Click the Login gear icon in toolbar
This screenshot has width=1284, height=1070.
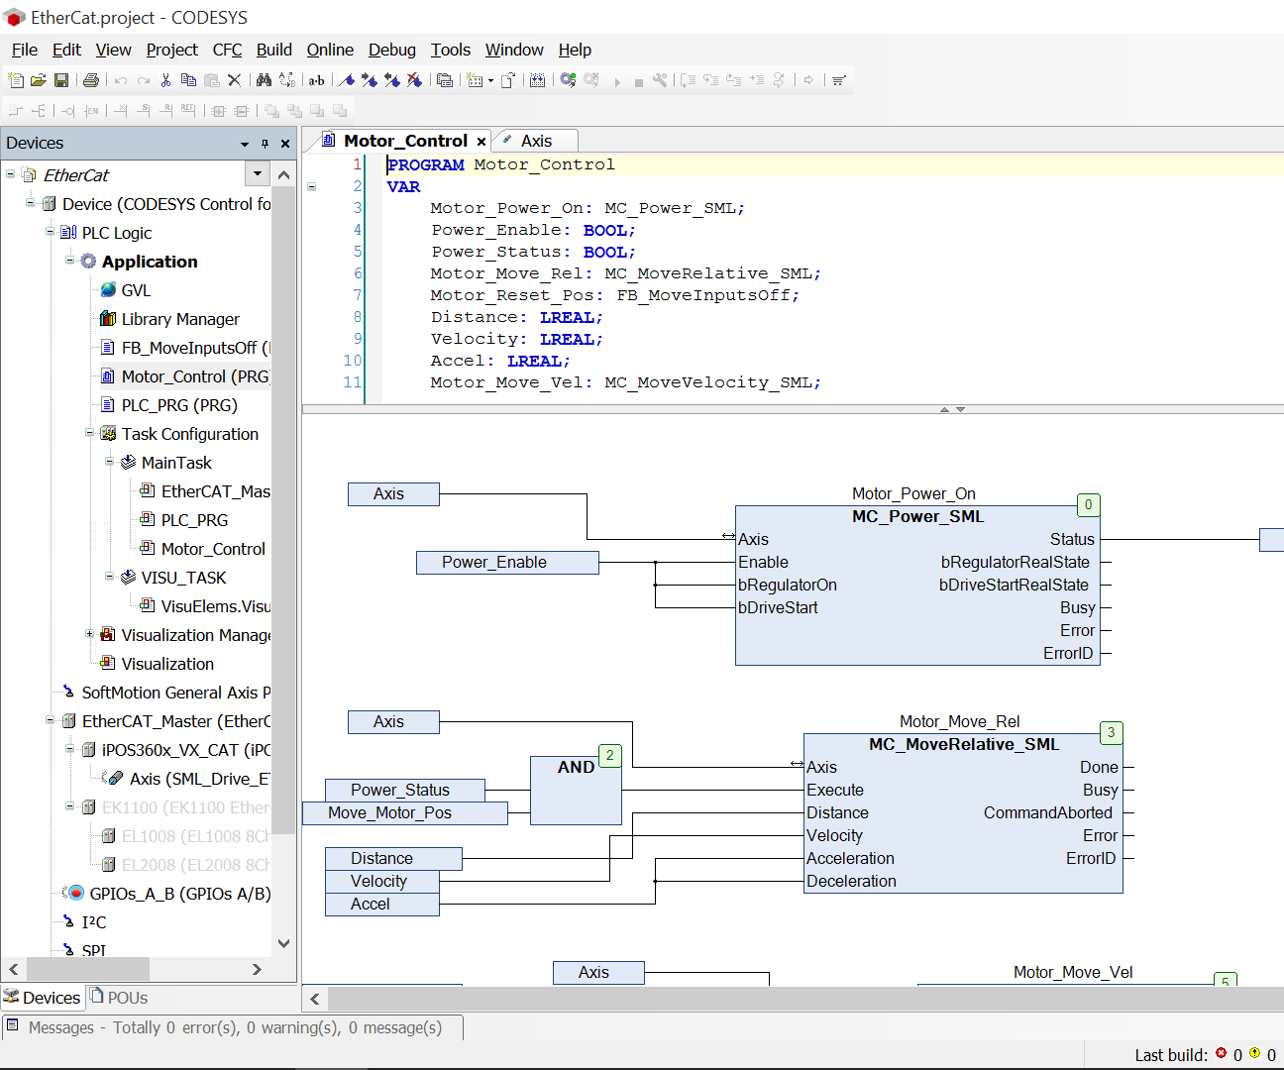point(568,80)
